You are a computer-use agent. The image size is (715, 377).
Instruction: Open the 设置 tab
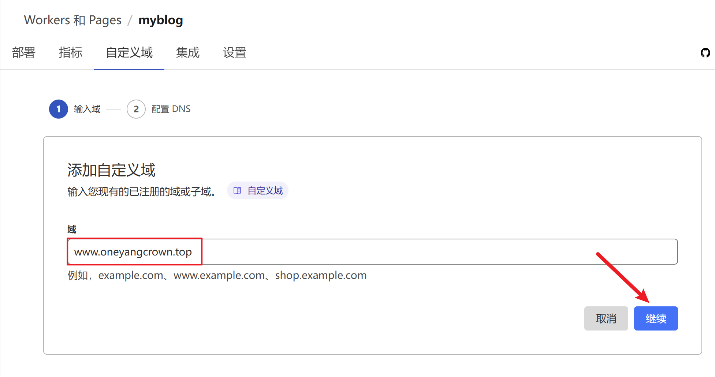(x=235, y=53)
